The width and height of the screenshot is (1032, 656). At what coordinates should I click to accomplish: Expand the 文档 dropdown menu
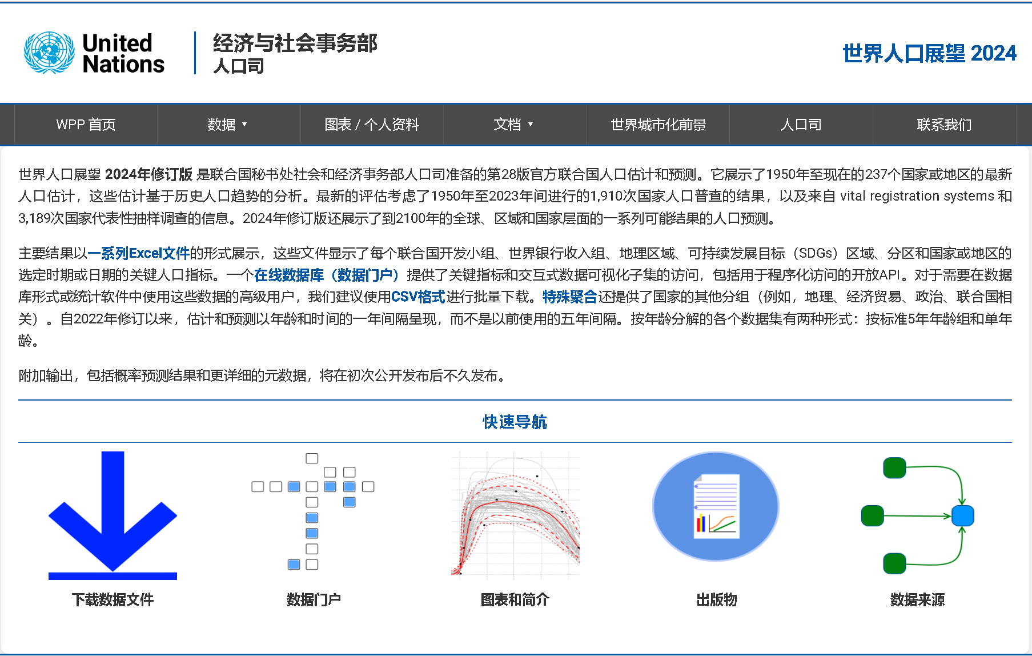(513, 125)
